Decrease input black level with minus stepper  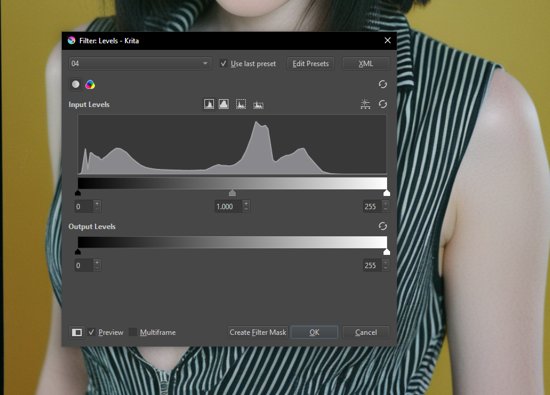[x=97, y=209]
